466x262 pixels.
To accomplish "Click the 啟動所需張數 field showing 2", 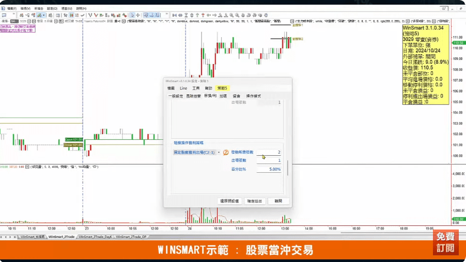I will [269, 152].
